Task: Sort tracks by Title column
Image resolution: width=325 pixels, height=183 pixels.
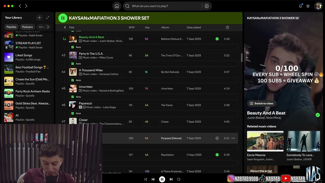Action: (72, 27)
